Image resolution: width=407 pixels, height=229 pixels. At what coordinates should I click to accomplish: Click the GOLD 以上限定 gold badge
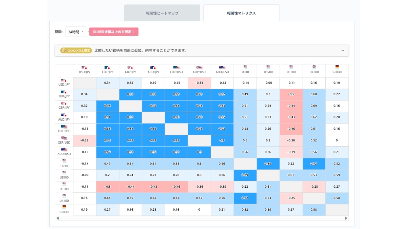76,51
